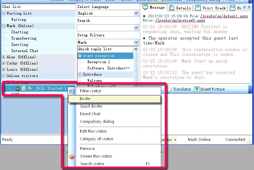
Task: Open the Search combo box dropdown
Action: (x=136, y=28)
